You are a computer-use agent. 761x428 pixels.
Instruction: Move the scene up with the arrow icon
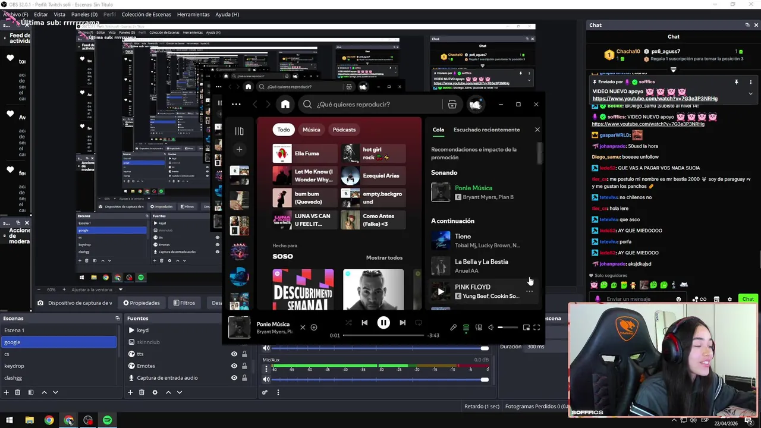click(44, 392)
